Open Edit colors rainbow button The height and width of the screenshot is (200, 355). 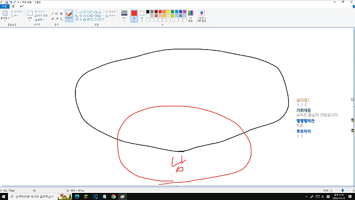pos(190,16)
